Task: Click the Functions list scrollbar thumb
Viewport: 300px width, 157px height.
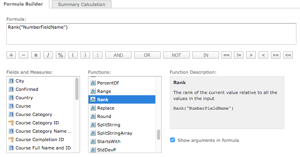Action: (x=159, y=135)
